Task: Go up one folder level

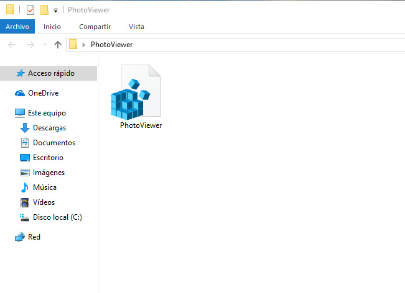Action: [58, 45]
